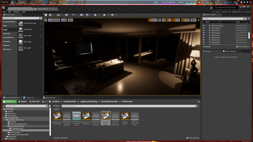
Task: Select the Point Light actor icon
Action: pos(21,29)
